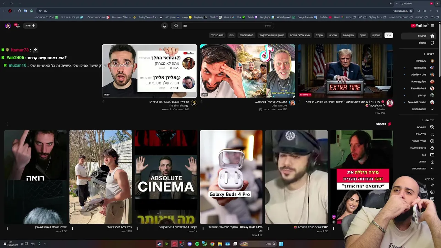This screenshot has width=441, height=248.
Task: Expand more subscriptions (תוצאות נוספות) under Solo Avi
Action: (418, 109)
